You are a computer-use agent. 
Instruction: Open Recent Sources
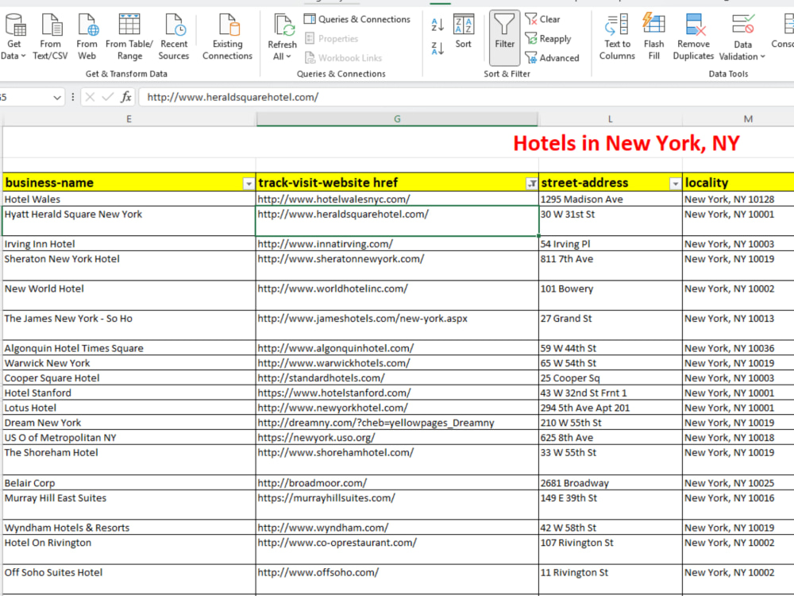(x=174, y=37)
